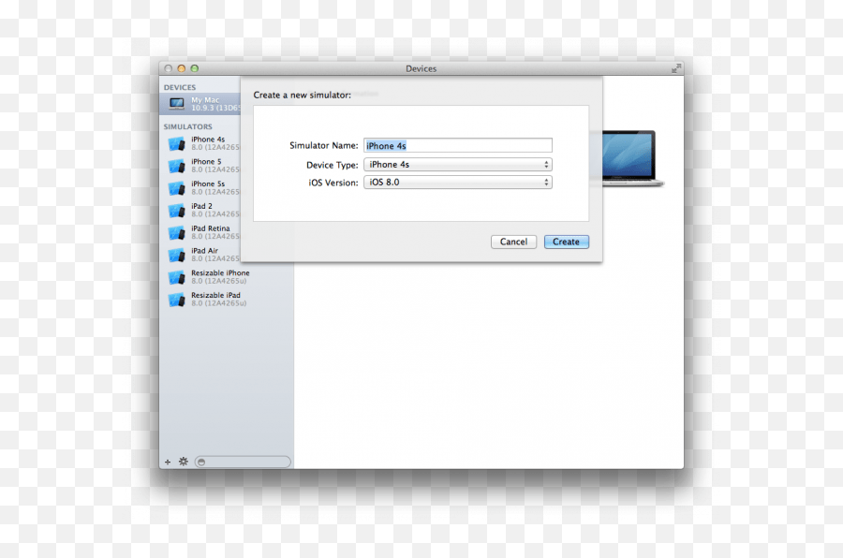Click the Simulator Name text field
This screenshot has width=843, height=558.
(x=457, y=145)
